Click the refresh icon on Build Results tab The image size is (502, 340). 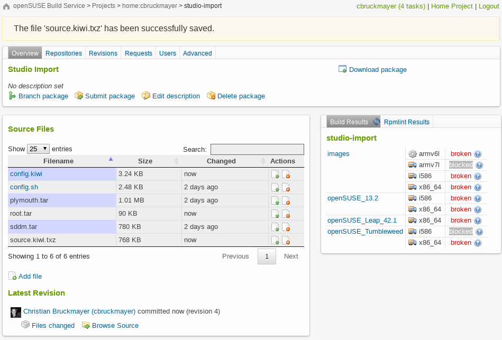click(377, 122)
